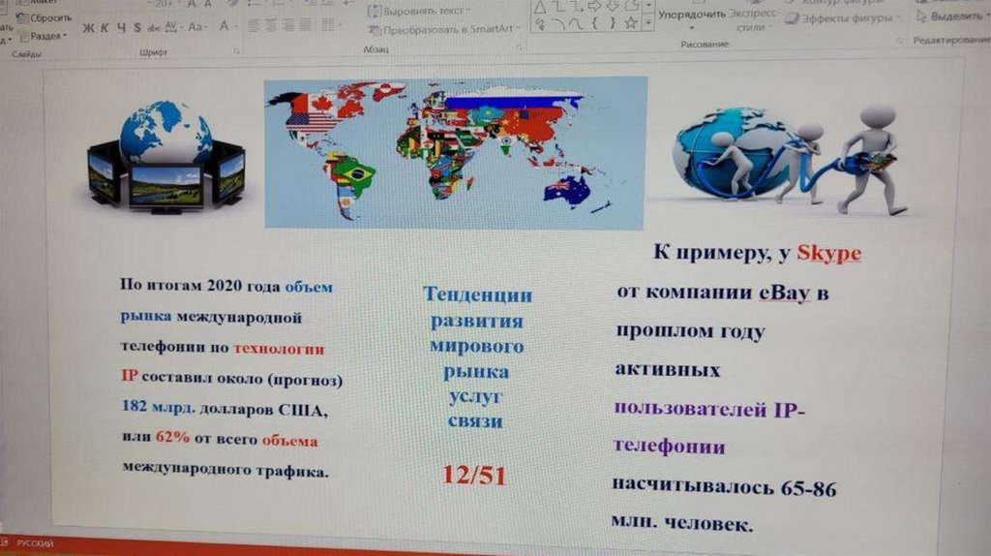Toggle strikethrough (abc) formatting
The image size is (991, 556).
pyautogui.click(x=154, y=28)
